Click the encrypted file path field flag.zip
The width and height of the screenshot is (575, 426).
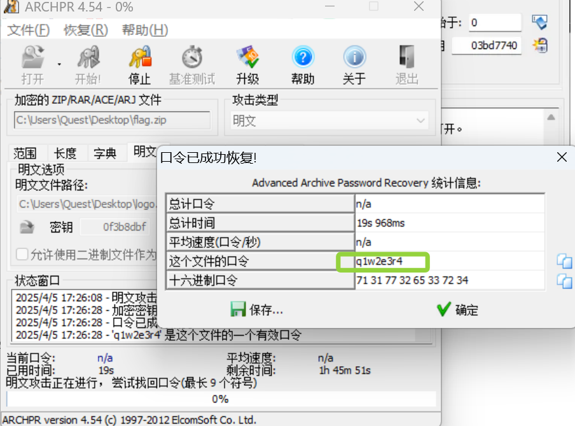112,120
